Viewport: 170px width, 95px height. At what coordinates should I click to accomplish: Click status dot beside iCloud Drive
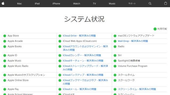pyautogui.click(x=60, y=36)
